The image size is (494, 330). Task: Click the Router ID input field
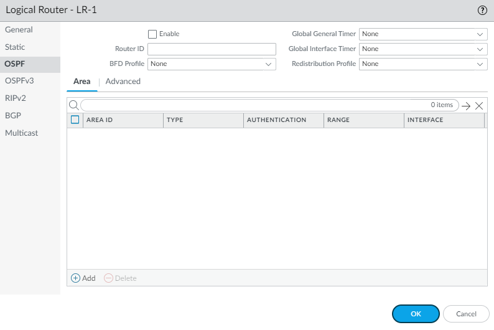pos(212,49)
